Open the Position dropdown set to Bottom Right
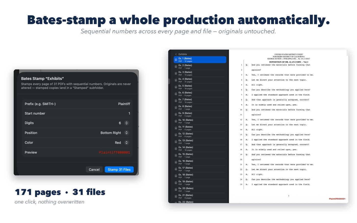357x223 pixels. coord(126,133)
